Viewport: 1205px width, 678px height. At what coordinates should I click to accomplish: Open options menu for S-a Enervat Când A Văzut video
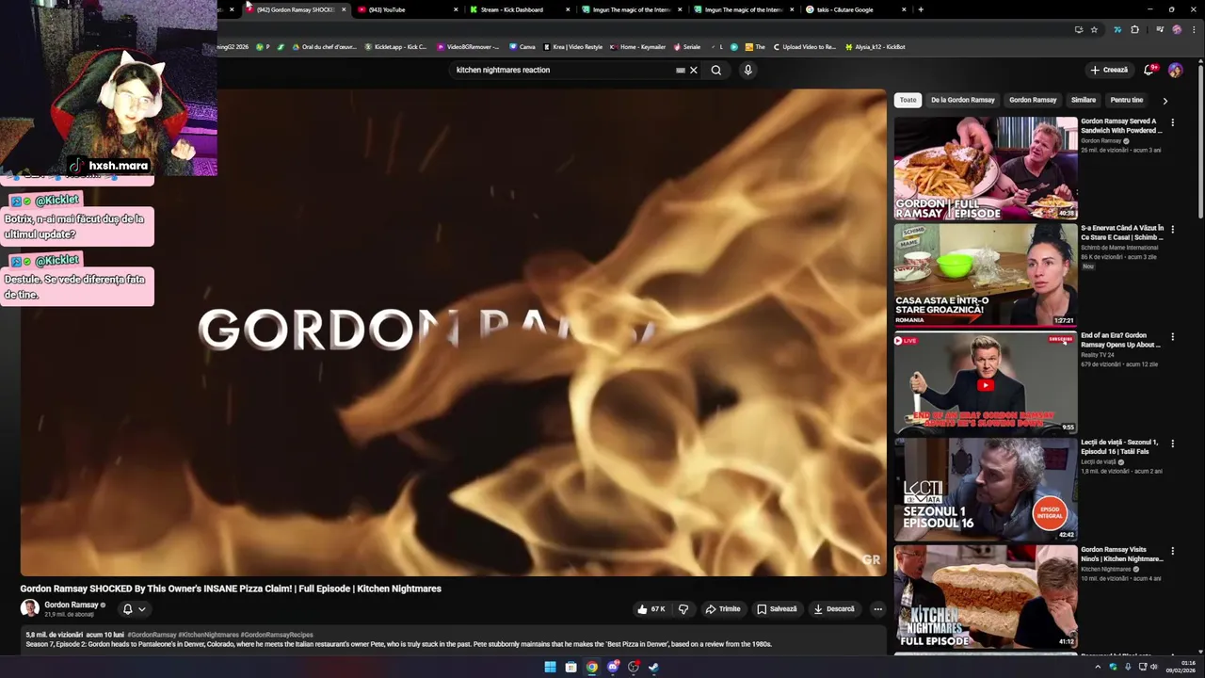click(x=1172, y=230)
